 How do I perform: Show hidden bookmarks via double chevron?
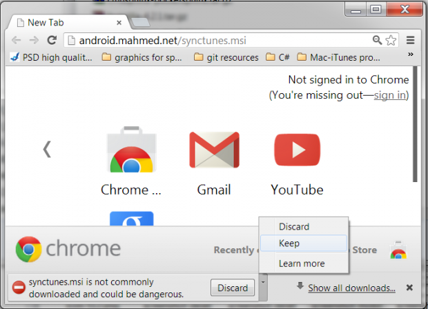(411, 54)
